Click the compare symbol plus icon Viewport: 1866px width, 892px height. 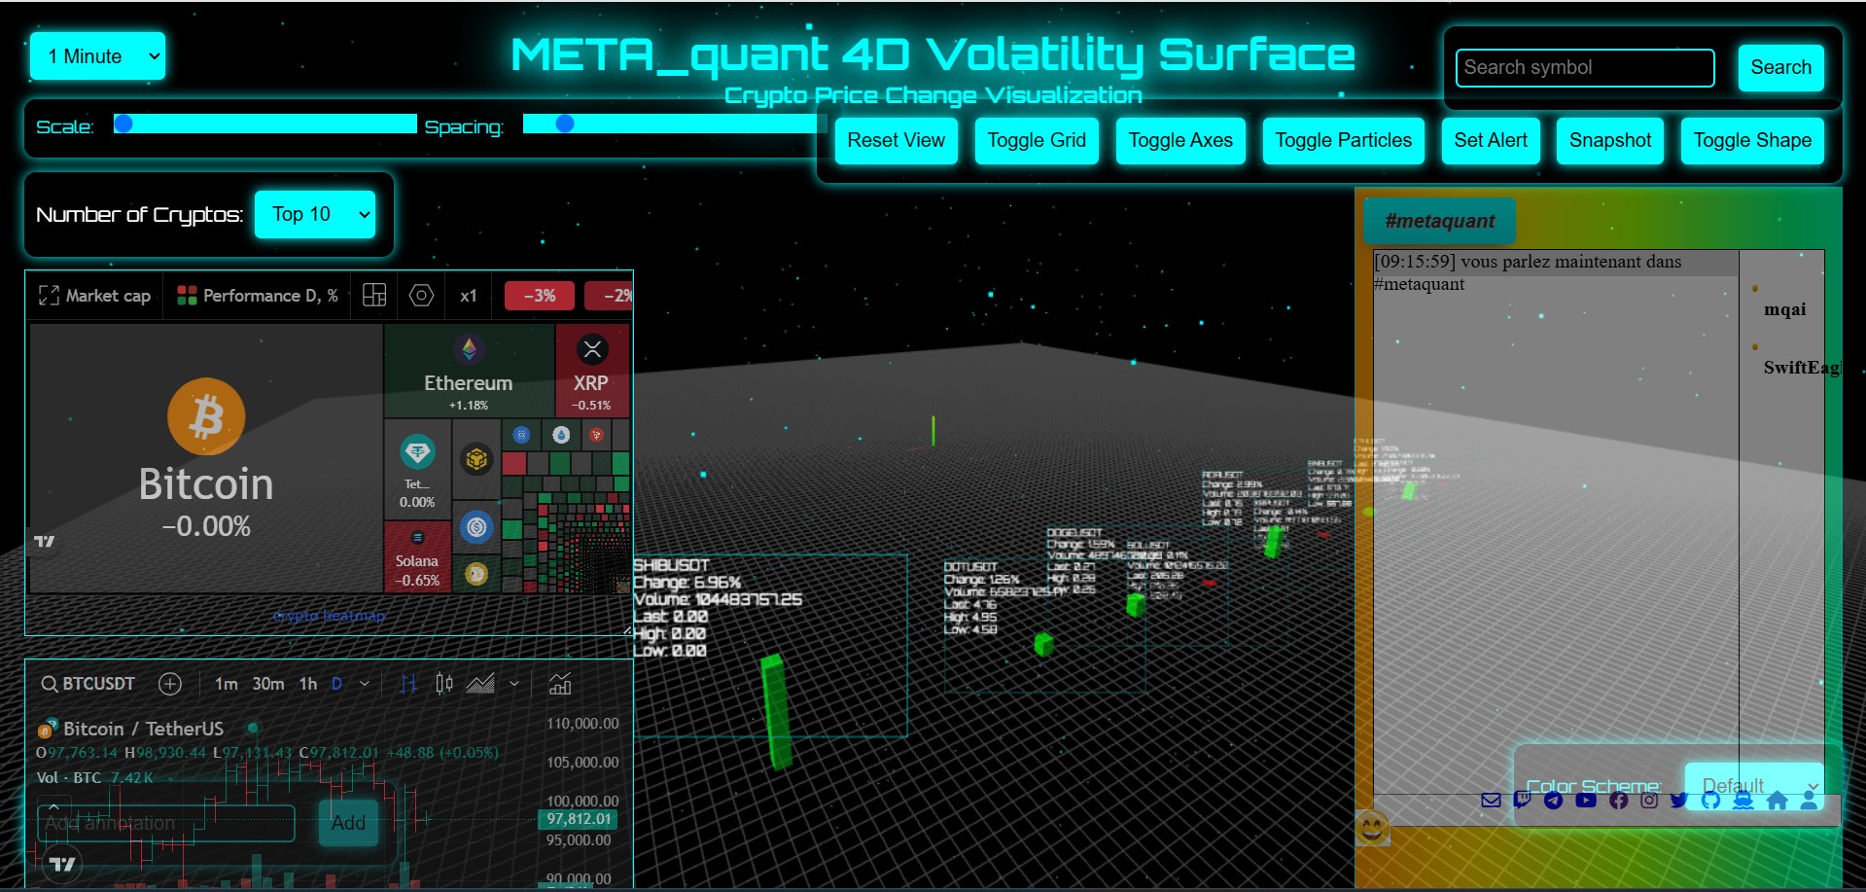tap(170, 684)
